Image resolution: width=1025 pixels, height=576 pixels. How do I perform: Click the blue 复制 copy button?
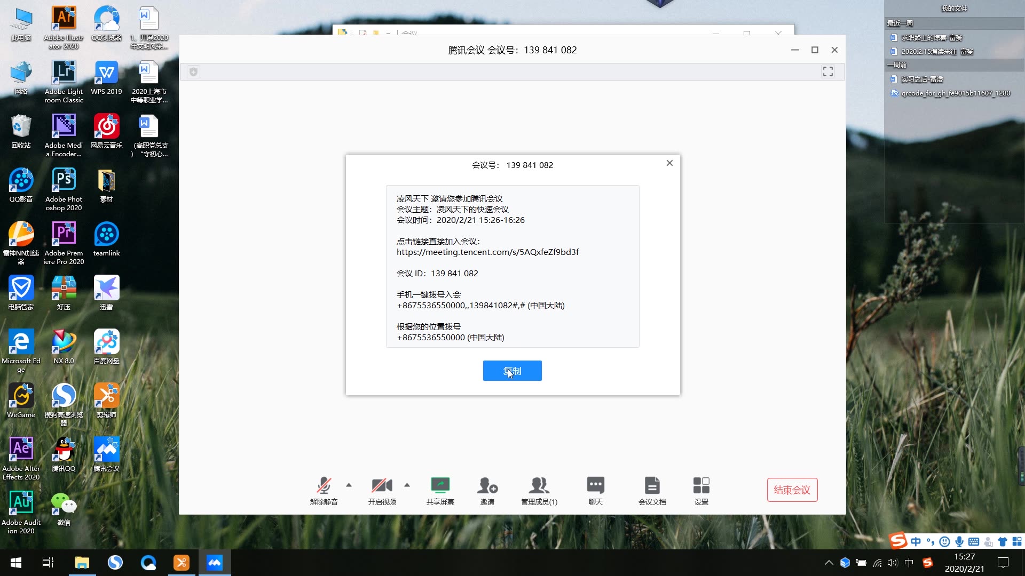(x=512, y=371)
